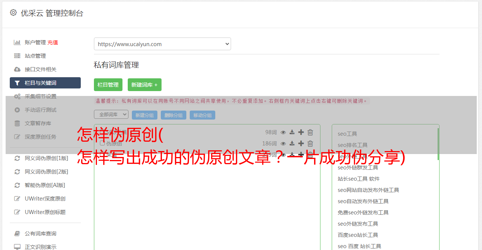Select the keyword seo外链群发工具
This screenshot has width=482, height=250.
[x=358, y=168]
